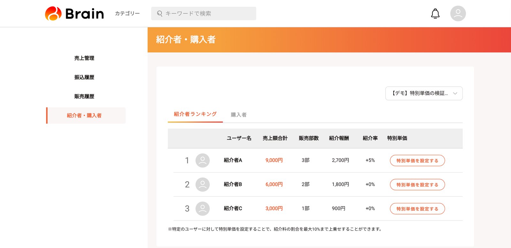The width and height of the screenshot is (511, 248).
Task: Click the 2,700円 referral reward
Action: (340, 160)
